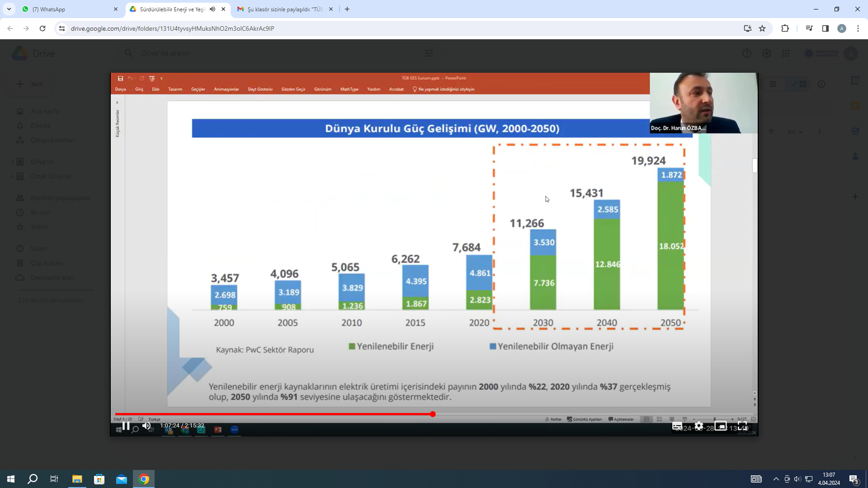Open video player settings gear
This screenshot has width=868, height=488.
point(699,426)
